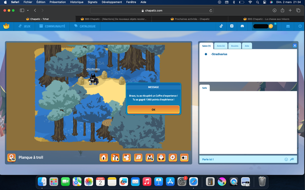305x190 pixels.
Task: Open the profile card icon
Action: 184,158
